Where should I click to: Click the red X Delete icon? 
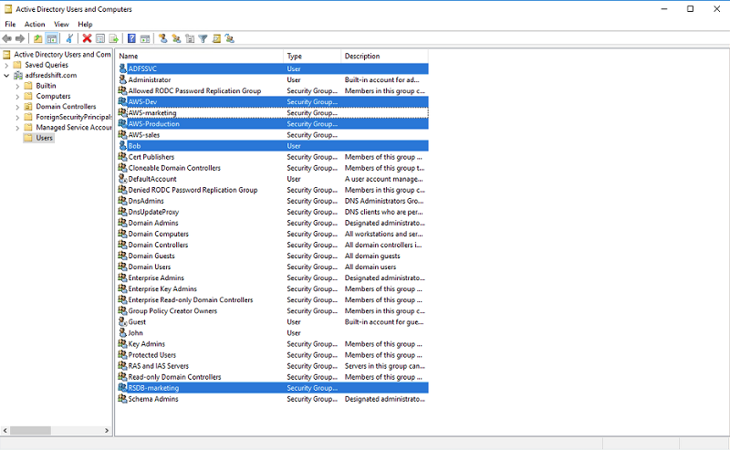coord(87,38)
